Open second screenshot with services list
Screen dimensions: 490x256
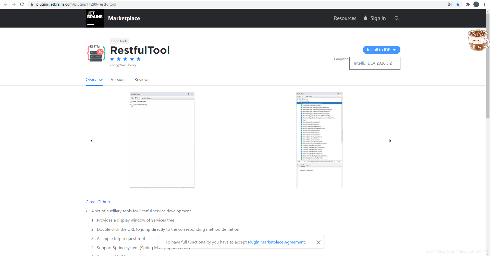pyautogui.click(x=319, y=140)
